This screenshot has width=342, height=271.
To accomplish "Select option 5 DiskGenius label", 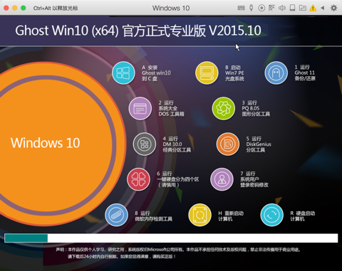I will pyautogui.click(x=259, y=144).
